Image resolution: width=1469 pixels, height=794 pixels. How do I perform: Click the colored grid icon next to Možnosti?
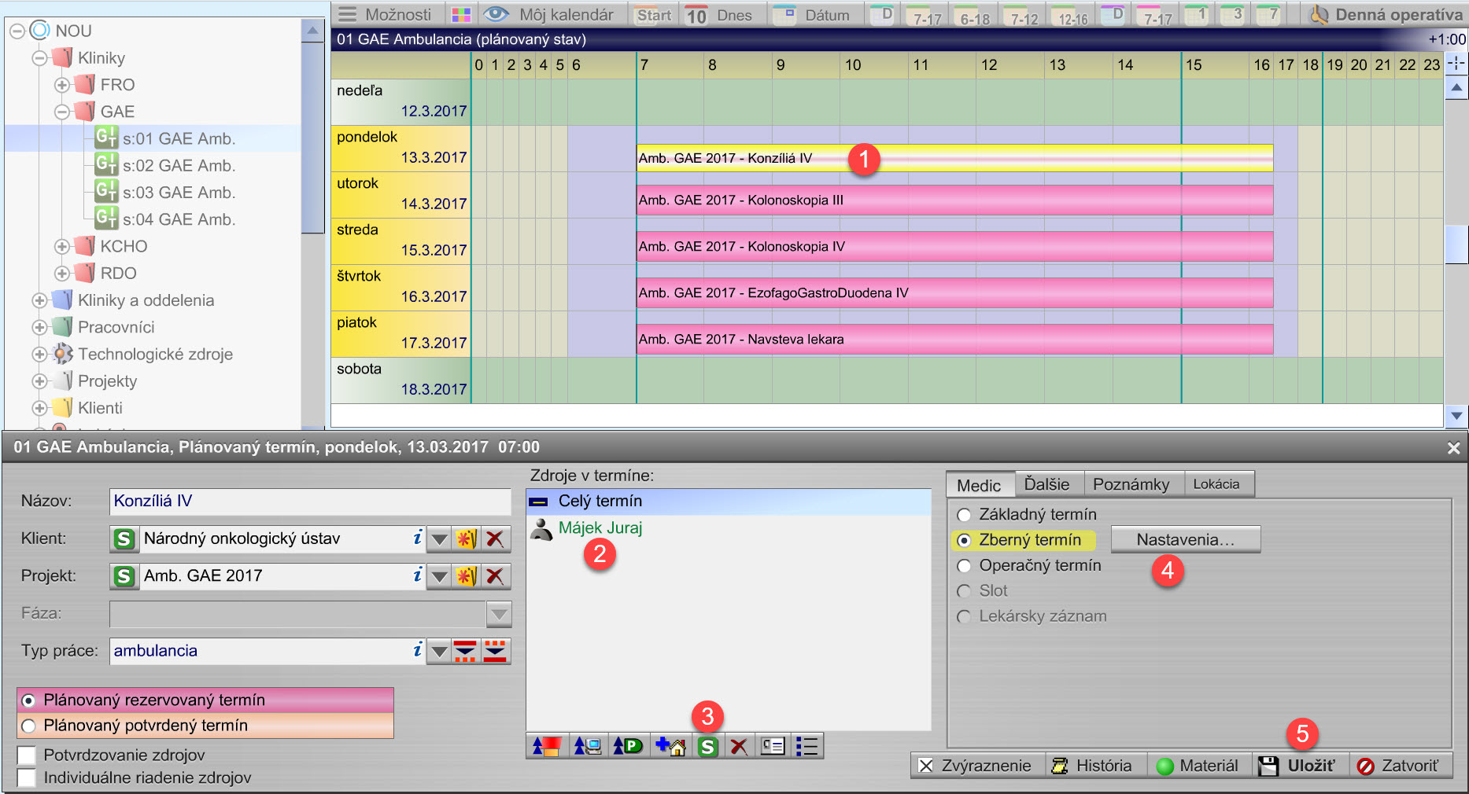(461, 15)
